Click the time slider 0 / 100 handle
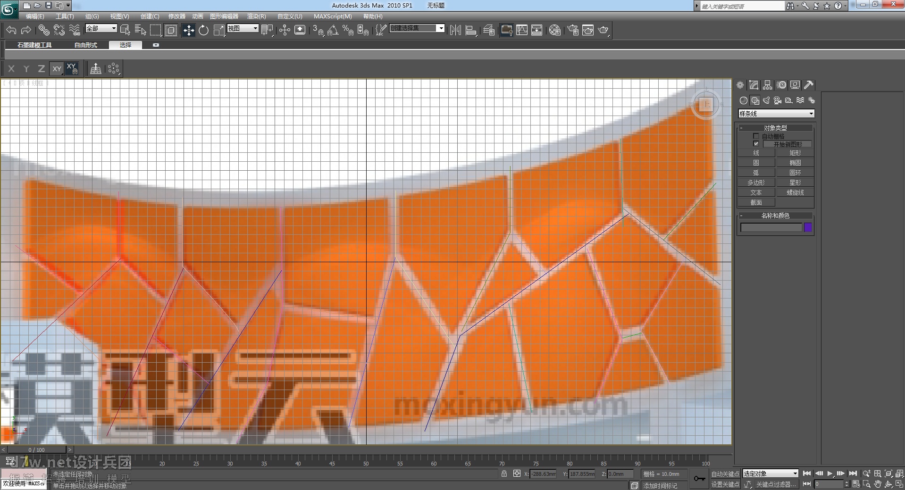Image resolution: width=905 pixels, height=490 pixels. 36,450
